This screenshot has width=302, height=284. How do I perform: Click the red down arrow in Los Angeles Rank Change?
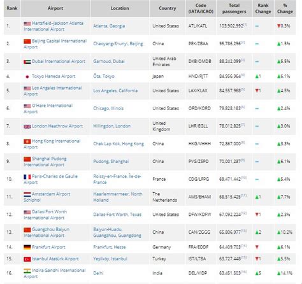(x=257, y=91)
